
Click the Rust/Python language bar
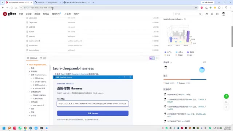[x=185, y=79]
